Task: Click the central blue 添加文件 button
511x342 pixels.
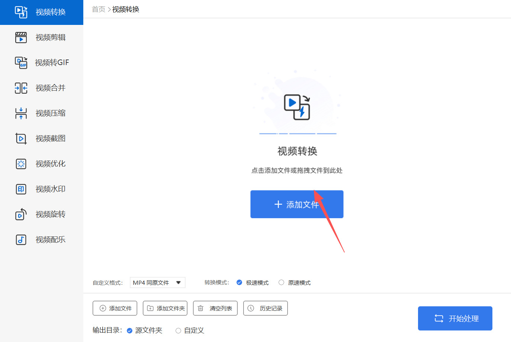Action: point(296,204)
